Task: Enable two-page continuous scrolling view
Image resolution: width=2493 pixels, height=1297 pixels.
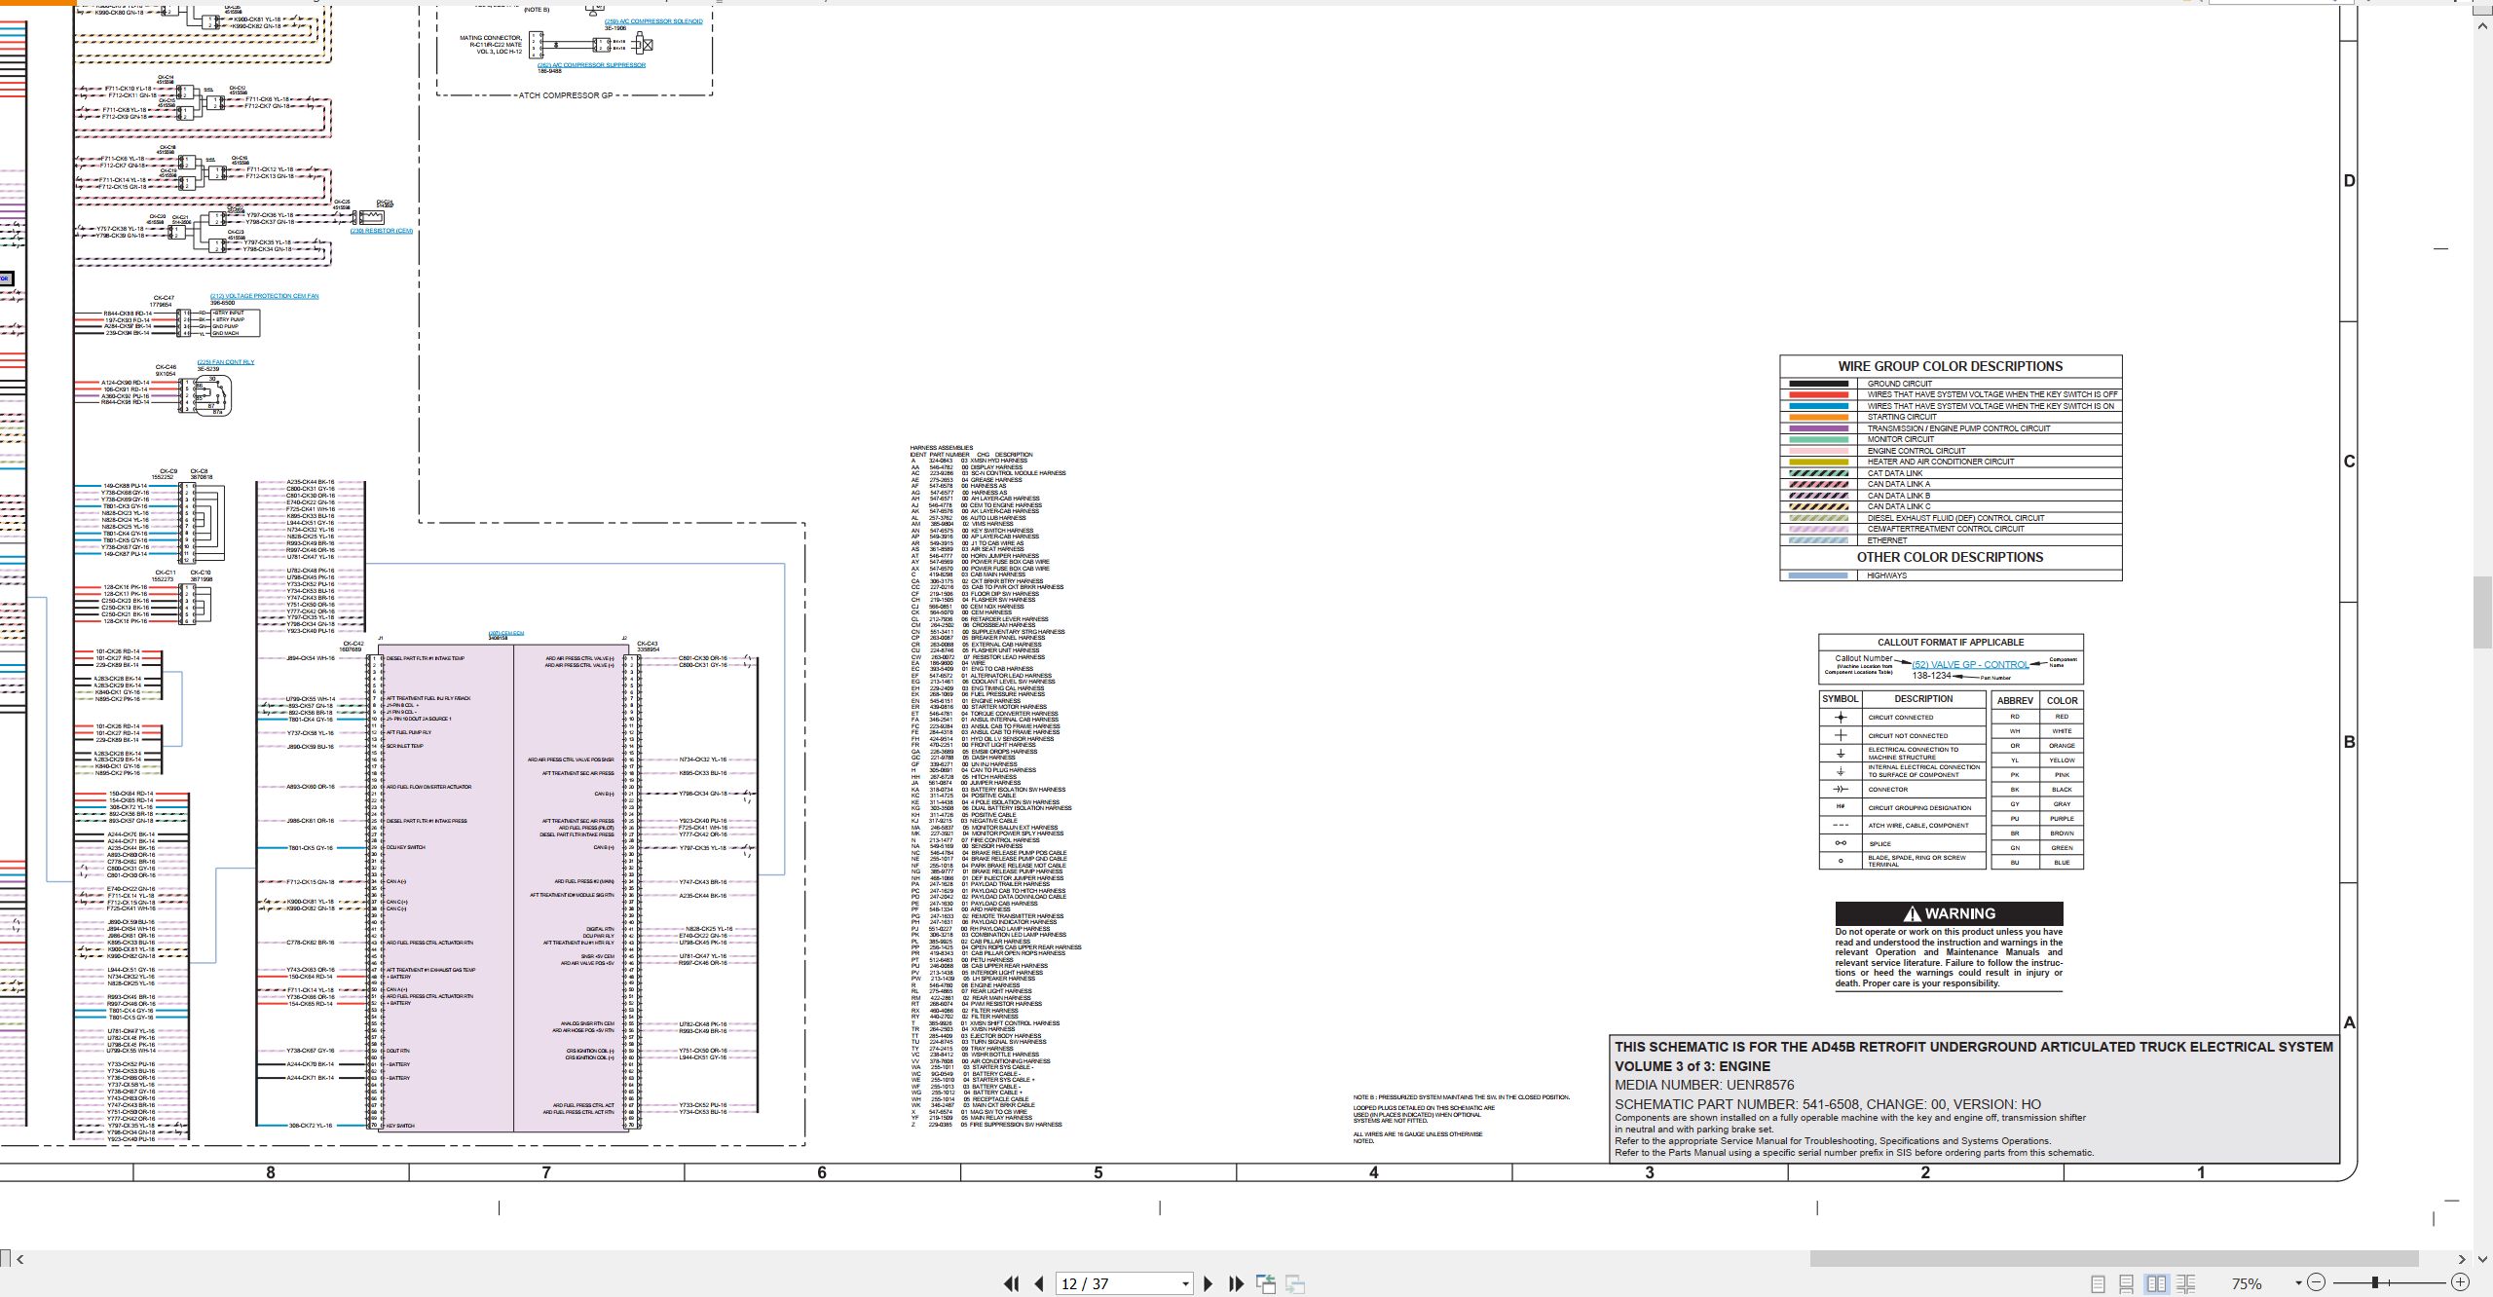Action: point(2185,1283)
